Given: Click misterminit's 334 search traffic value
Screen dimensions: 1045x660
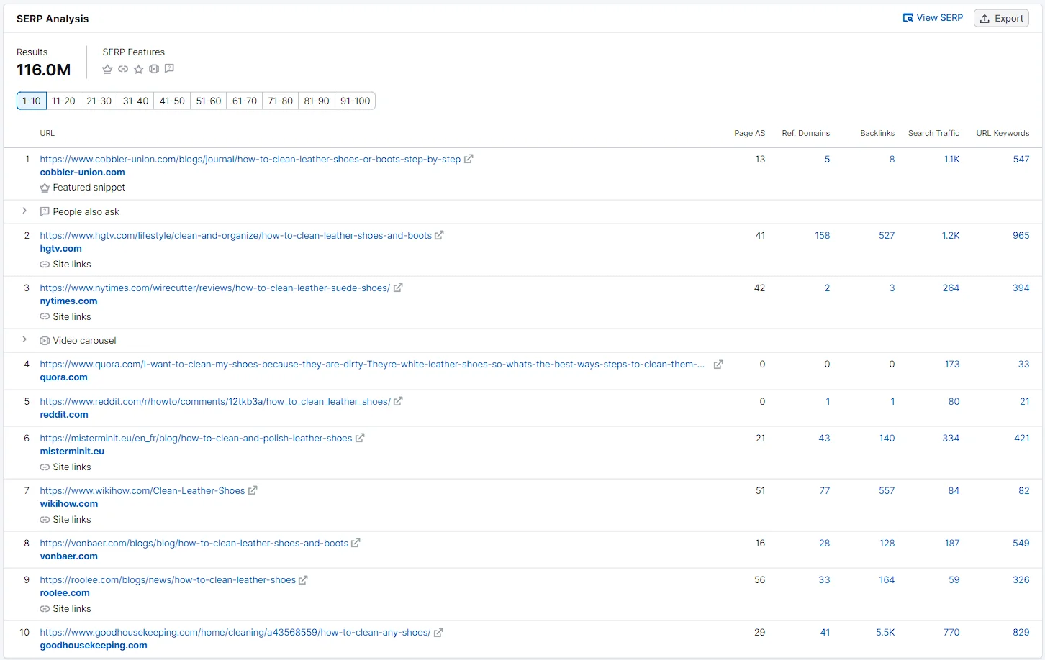Looking at the screenshot, I should (x=951, y=439).
